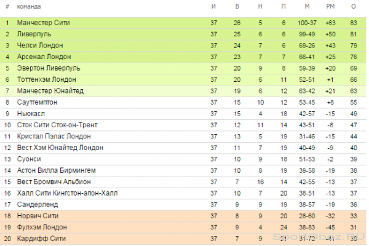The width and height of the screenshot is (369, 246).
Task: Sort by the РМ goal difference header
Action: (x=330, y=6)
